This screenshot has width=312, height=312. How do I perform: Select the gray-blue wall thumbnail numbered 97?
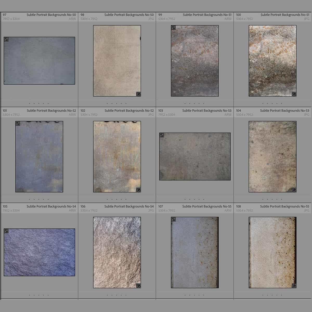[39, 61]
